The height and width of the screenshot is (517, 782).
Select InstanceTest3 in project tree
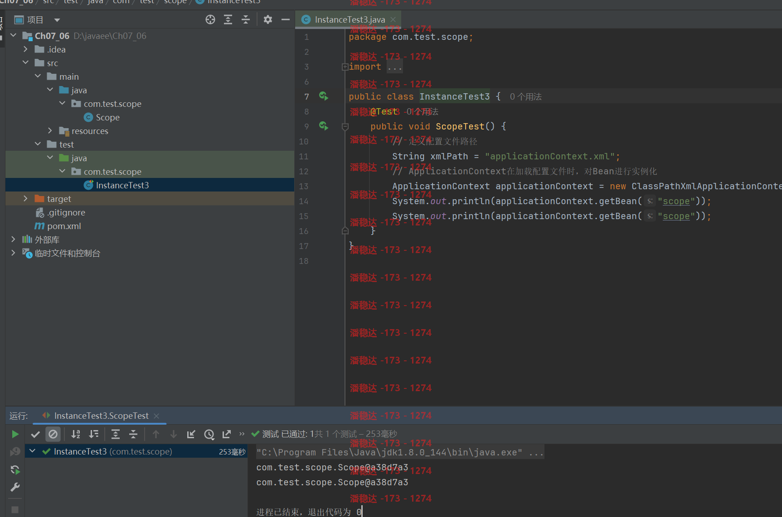pyautogui.click(x=150, y=185)
